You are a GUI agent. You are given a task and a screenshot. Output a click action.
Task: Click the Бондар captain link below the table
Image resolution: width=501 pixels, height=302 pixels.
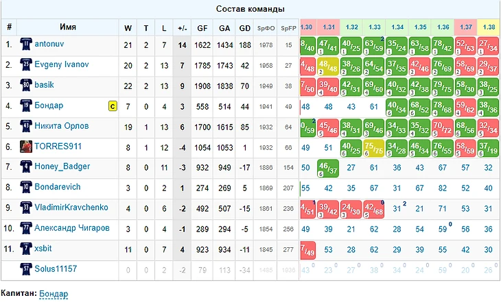click(54, 294)
